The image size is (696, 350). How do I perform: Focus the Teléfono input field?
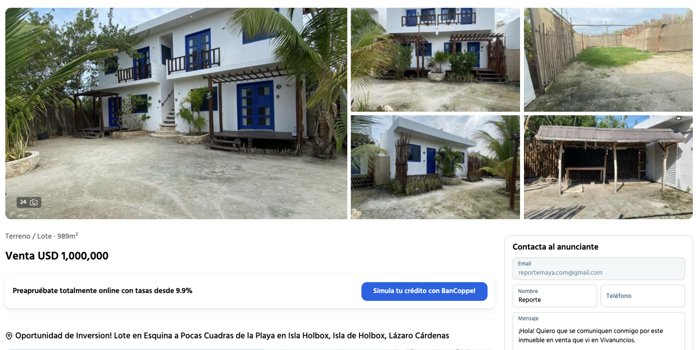(x=643, y=296)
